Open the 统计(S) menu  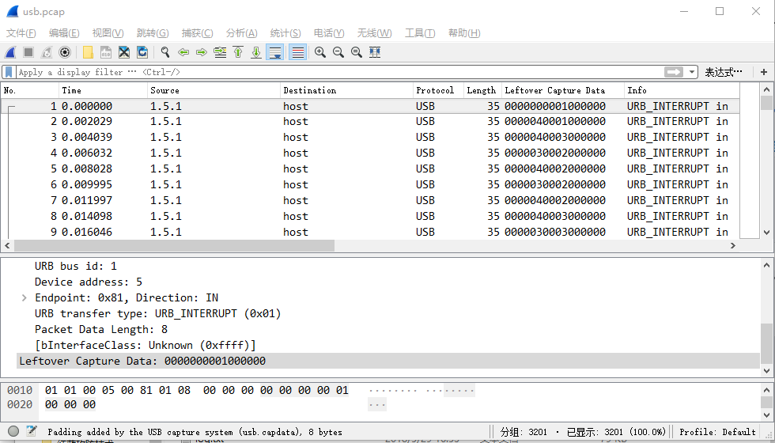tap(285, 33)
